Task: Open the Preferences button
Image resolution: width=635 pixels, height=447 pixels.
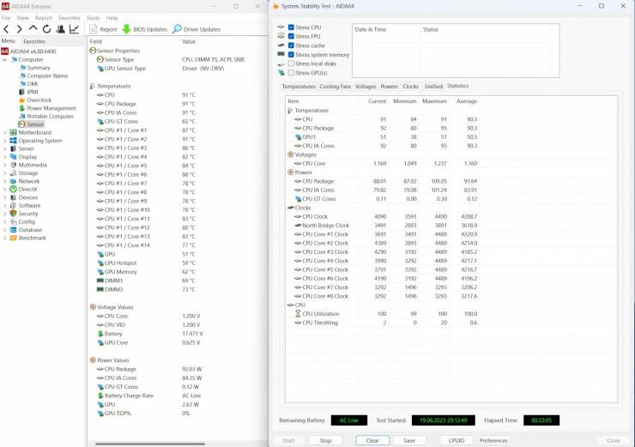Action: click(493, 440)
